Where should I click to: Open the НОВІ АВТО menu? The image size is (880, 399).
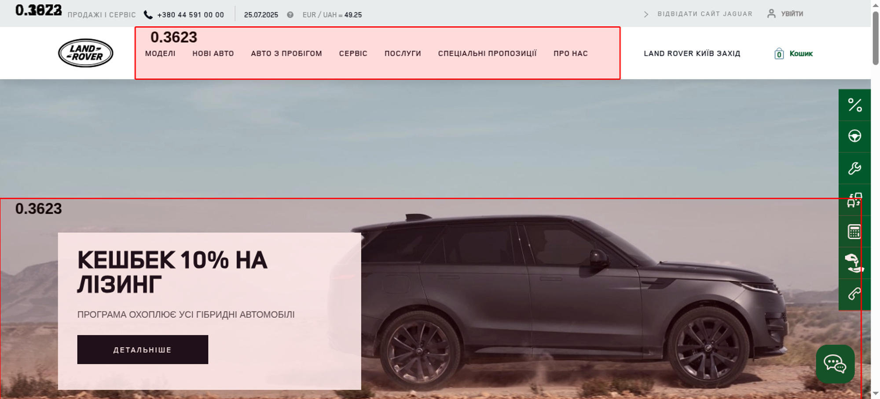click(x=213, y=54)
